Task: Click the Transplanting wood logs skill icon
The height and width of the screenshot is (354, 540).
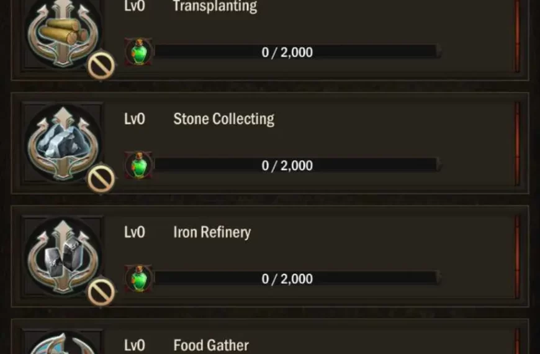Action: (62, 31)
